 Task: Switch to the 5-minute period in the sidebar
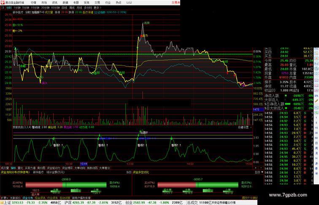(x=316, y=123)
